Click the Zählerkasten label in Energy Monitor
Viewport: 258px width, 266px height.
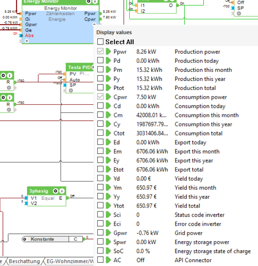coord(60,14)
